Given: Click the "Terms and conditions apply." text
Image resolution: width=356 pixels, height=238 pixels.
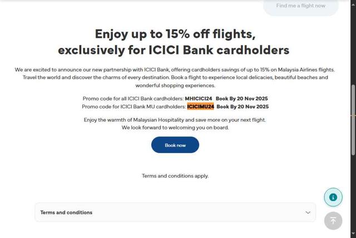Looking at the screenshot, I should 175,176.
